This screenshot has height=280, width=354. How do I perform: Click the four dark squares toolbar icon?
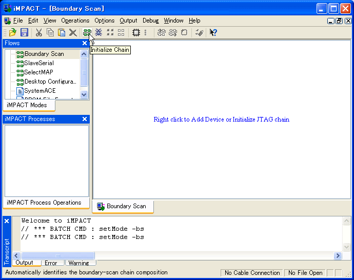coord(110,32)
